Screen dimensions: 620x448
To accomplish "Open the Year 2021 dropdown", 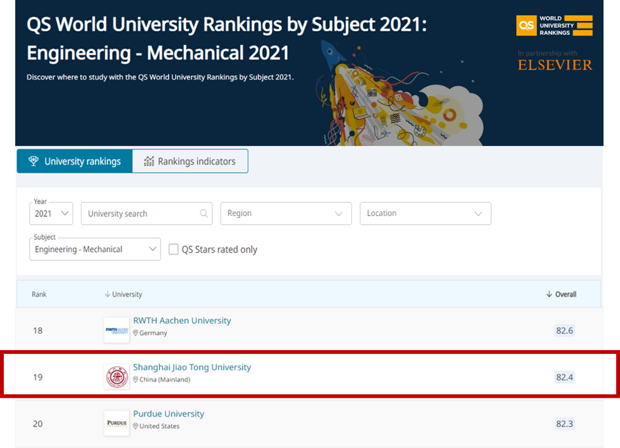I will [x=51, y=214].
